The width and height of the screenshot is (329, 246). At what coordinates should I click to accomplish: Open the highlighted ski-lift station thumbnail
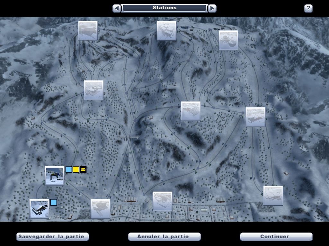point(55,176)
